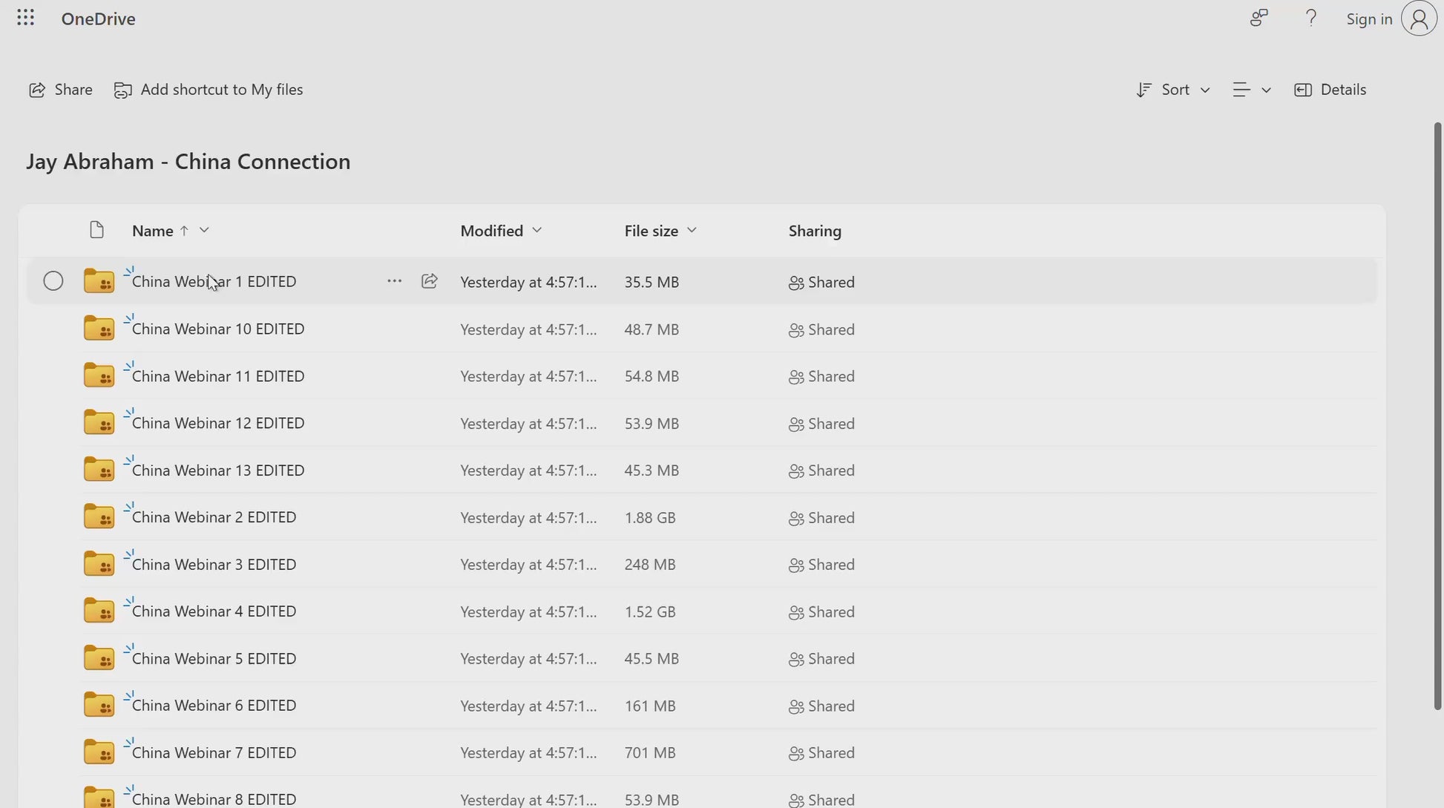Click the vertical page scrollbar

[x=1437, y=416]
